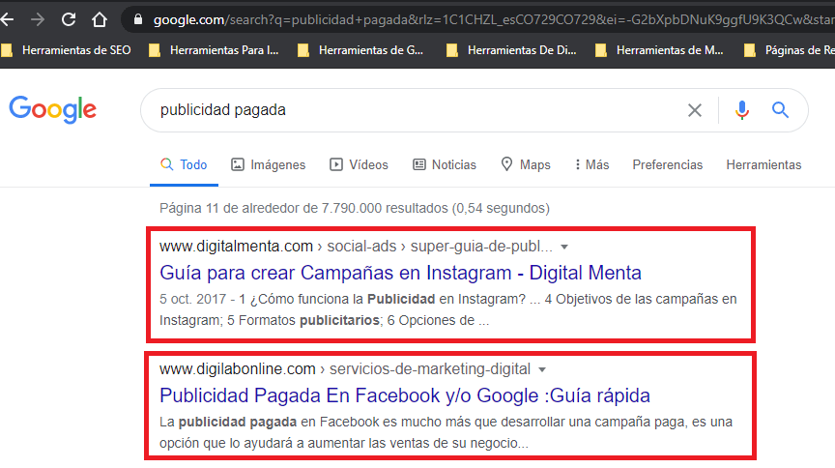Clear the search query with the X
This screenshot has width=835, height=468.
coord(695,110)
